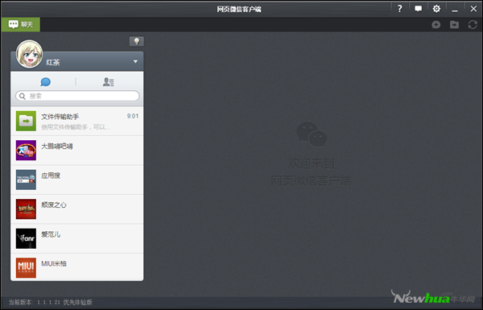Select the 应用搜 conversation

[77, 180]
